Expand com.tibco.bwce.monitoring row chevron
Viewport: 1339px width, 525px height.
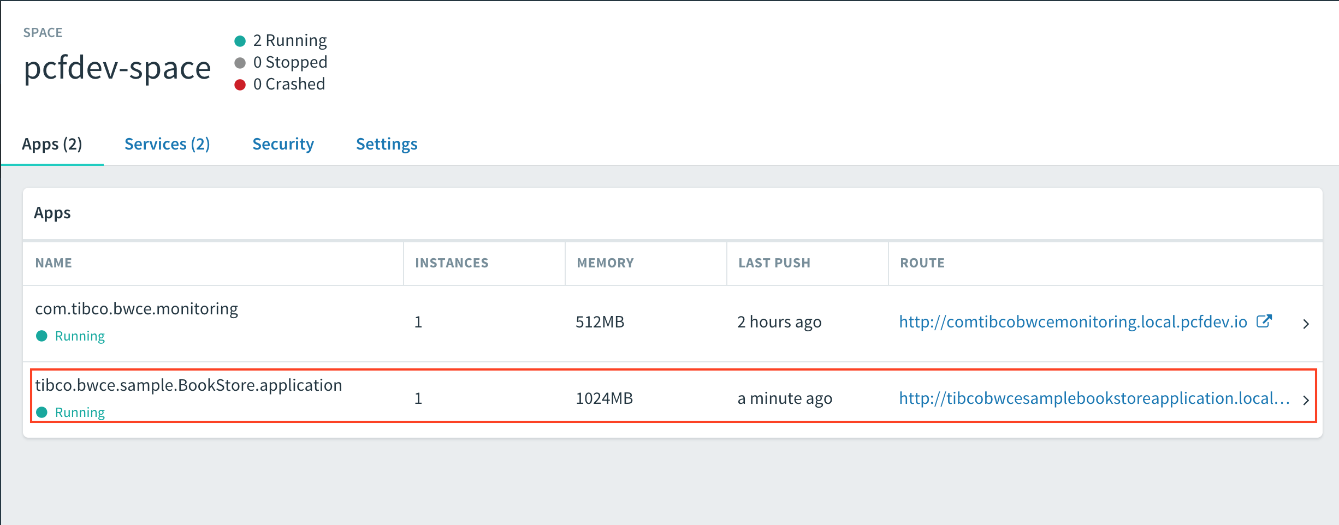[x=1306, y=324]
